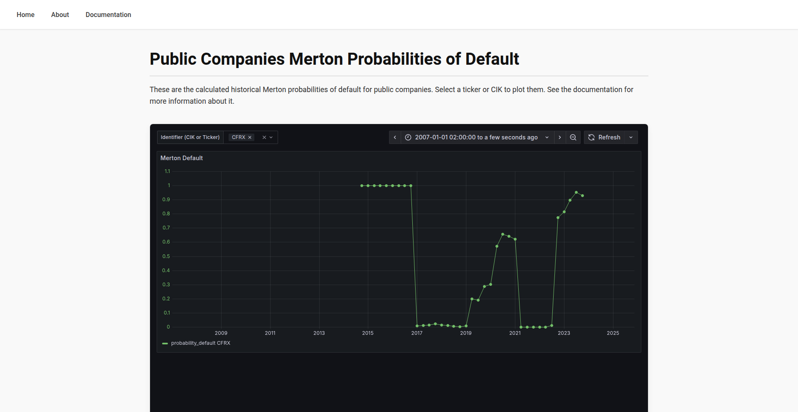Clear all identifier selections with the X icon
The height and width of the screenshot is (412, 798).
coord(264,137)
